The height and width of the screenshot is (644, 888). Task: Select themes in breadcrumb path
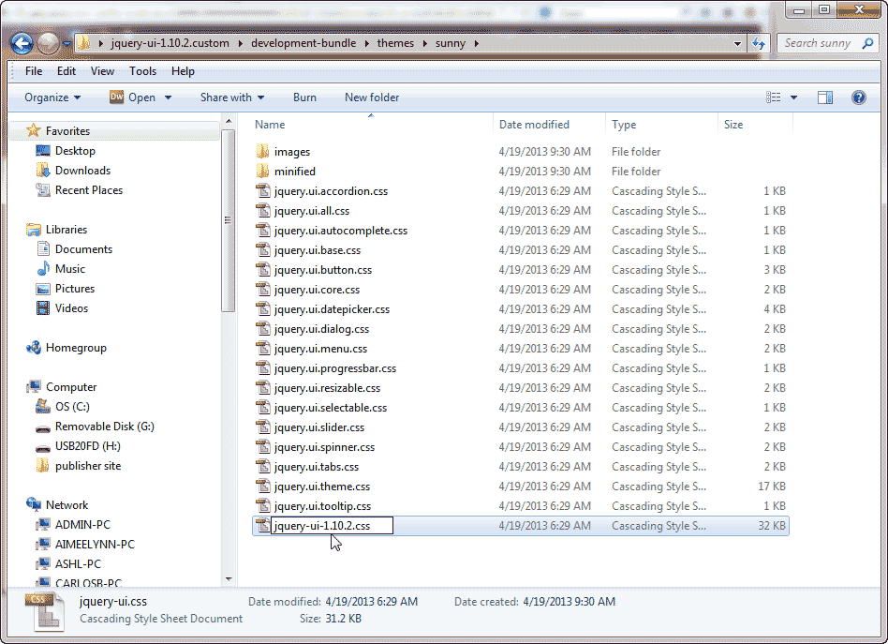[395, 43]
